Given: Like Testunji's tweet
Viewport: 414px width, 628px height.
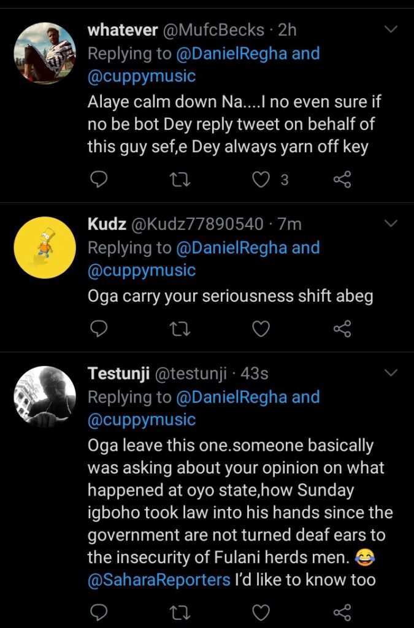Looking at the screenshot, I should (x=261, y=611).
